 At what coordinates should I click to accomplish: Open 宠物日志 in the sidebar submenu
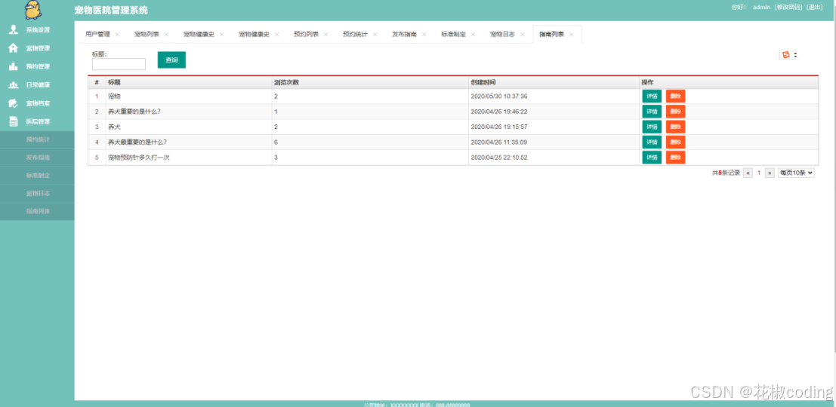[37, 194]
